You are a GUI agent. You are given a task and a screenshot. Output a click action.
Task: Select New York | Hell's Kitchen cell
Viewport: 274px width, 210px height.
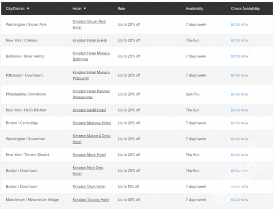click(x=26, y=110)
